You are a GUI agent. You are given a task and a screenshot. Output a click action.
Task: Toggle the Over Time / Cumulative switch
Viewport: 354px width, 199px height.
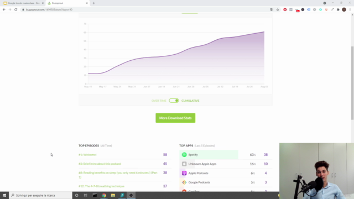[x=174, y=101]
